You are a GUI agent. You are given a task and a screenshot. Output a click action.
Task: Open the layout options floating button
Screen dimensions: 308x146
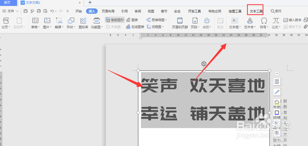[277, 82]
